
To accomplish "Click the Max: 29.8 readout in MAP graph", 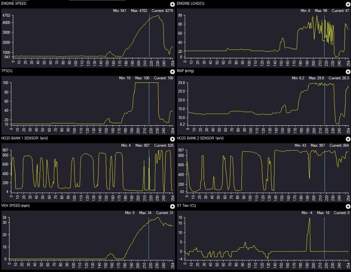I will click(x=321, y=78).
